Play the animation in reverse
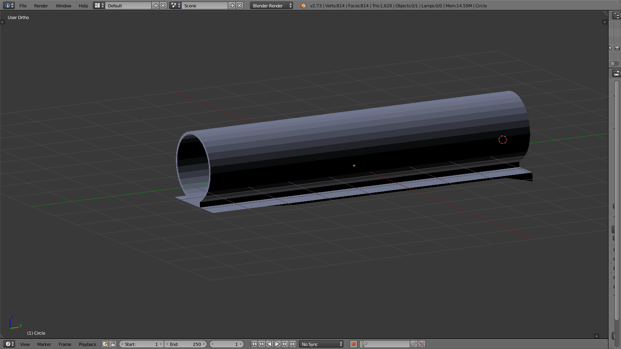 [x=269, y=344]
